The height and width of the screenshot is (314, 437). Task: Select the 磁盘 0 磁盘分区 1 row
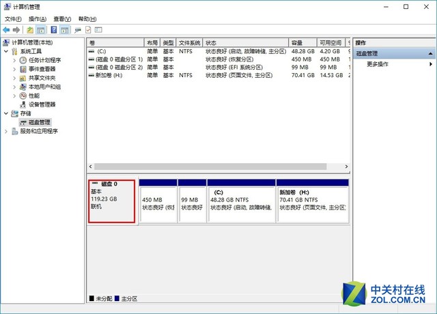[218, 59]
